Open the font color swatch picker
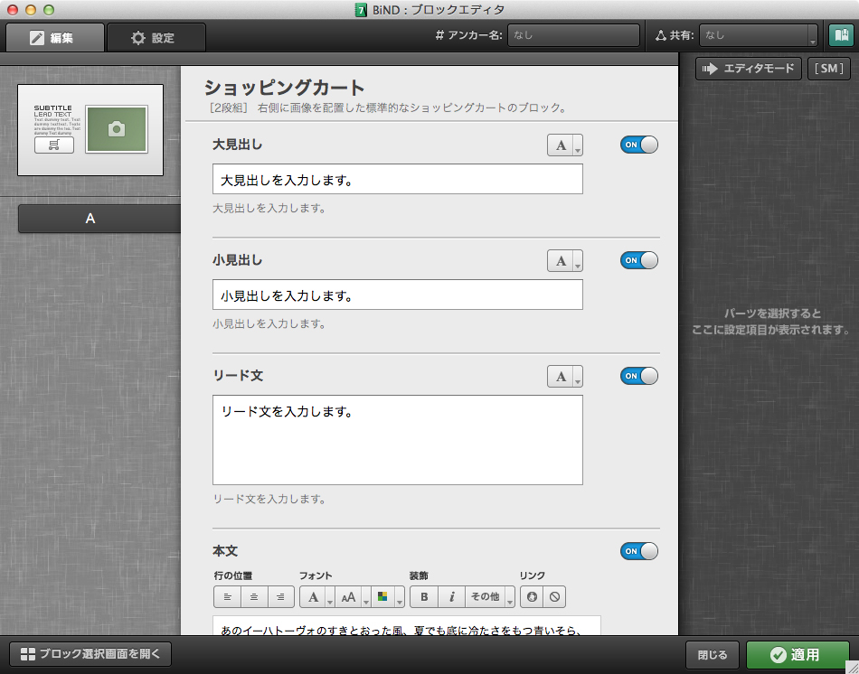The image size is (859, 674). point(383,597)
